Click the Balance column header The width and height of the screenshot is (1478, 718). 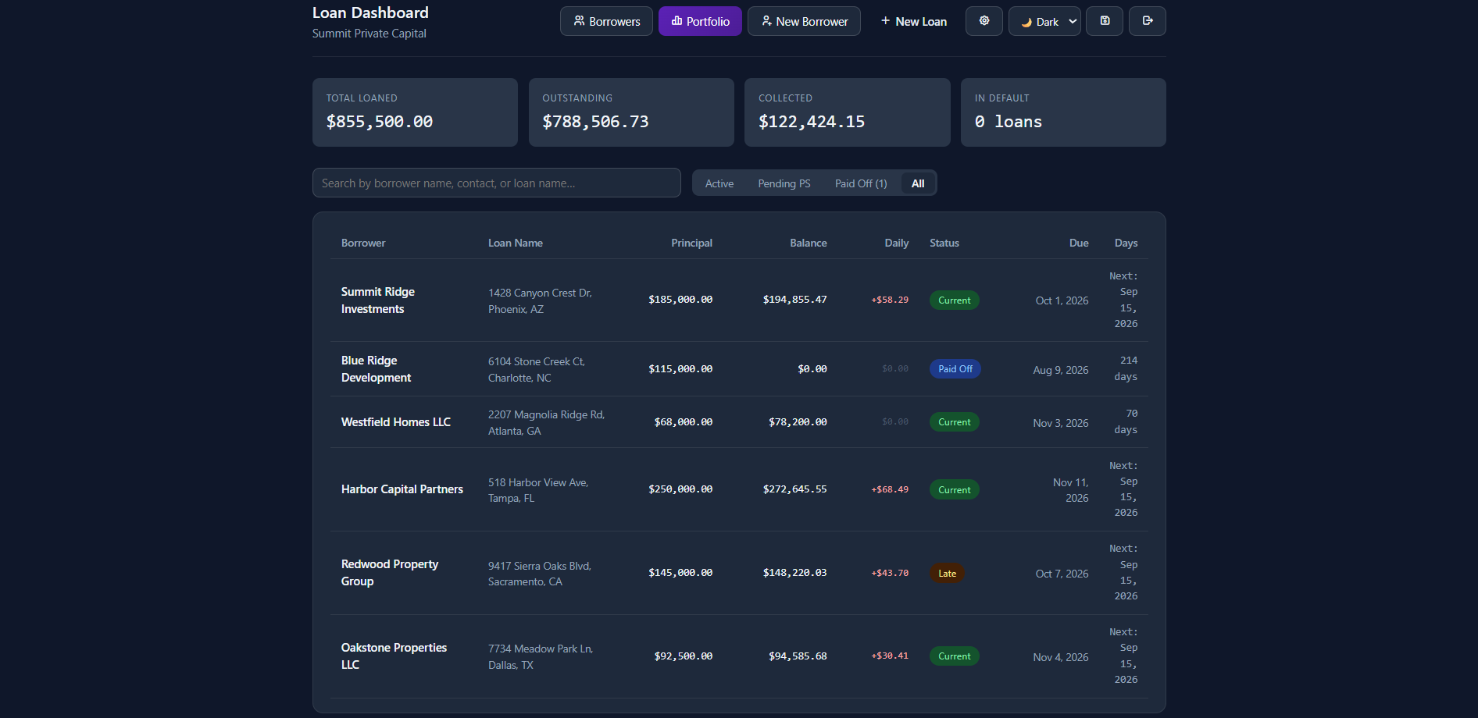point(808,243)
